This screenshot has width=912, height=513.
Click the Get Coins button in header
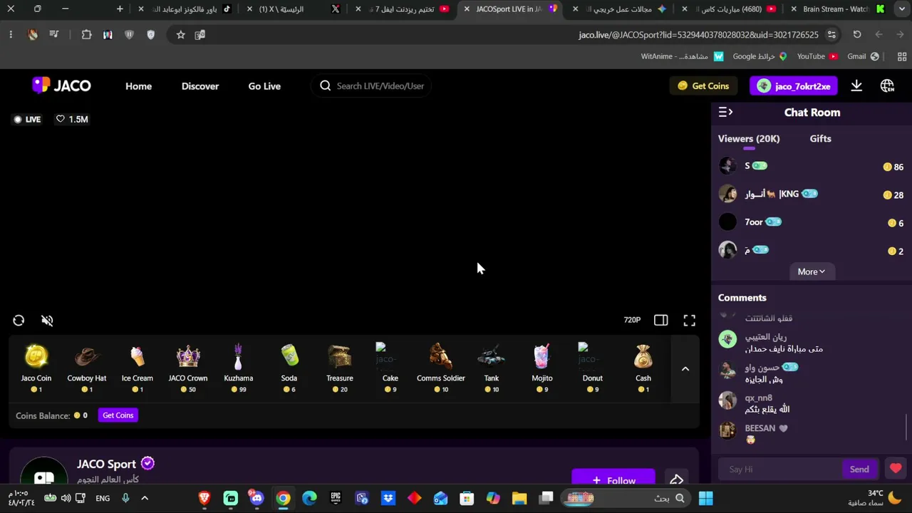point(703,86)
